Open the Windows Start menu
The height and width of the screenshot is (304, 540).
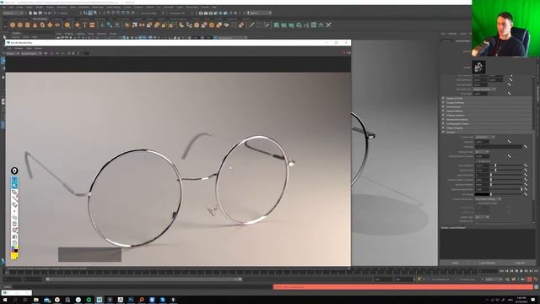(5, 300)
